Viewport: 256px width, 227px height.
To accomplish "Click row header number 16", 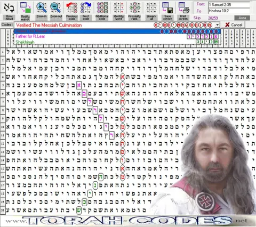I will 3,177.
